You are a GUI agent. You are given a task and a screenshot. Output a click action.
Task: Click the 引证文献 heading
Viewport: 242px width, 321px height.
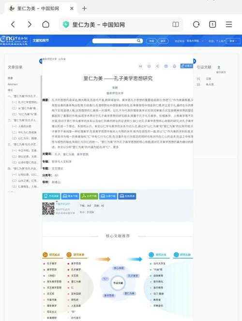pyautogui.click(x=204, y=67)
